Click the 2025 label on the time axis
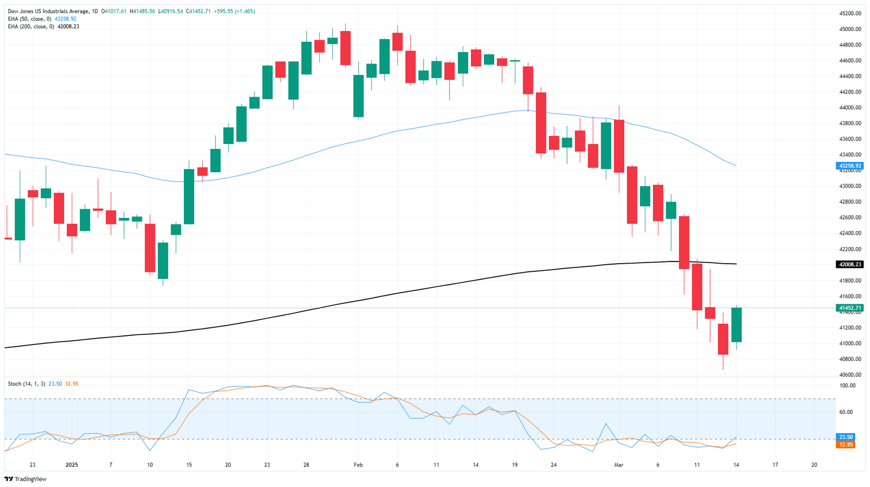The image size is (870, 487). click(72, 465)
